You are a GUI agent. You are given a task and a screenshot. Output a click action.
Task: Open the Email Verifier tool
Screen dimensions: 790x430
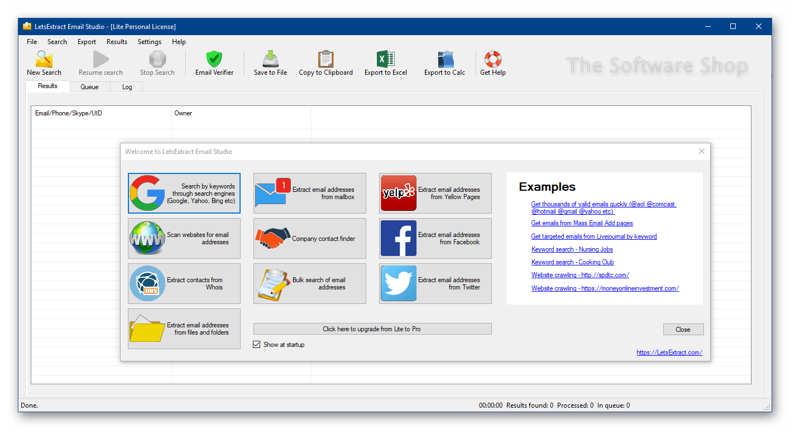tap(214, 63)
